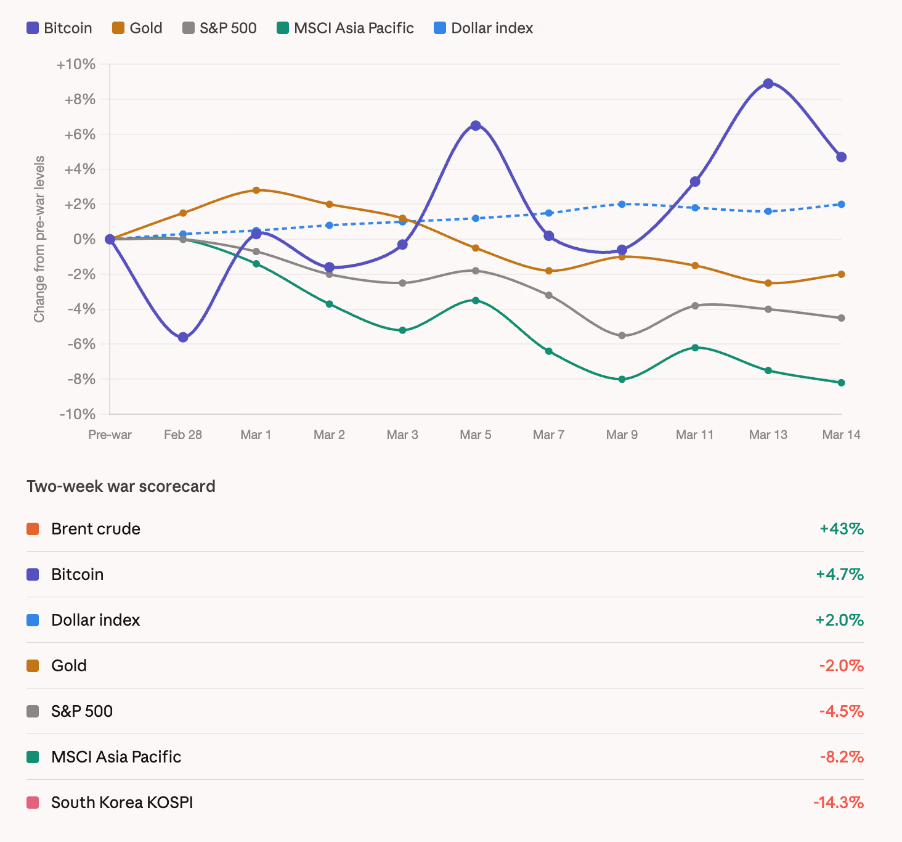
Task: Click the South Korea KOSPI pink swatch
Action: pos(33,803)
